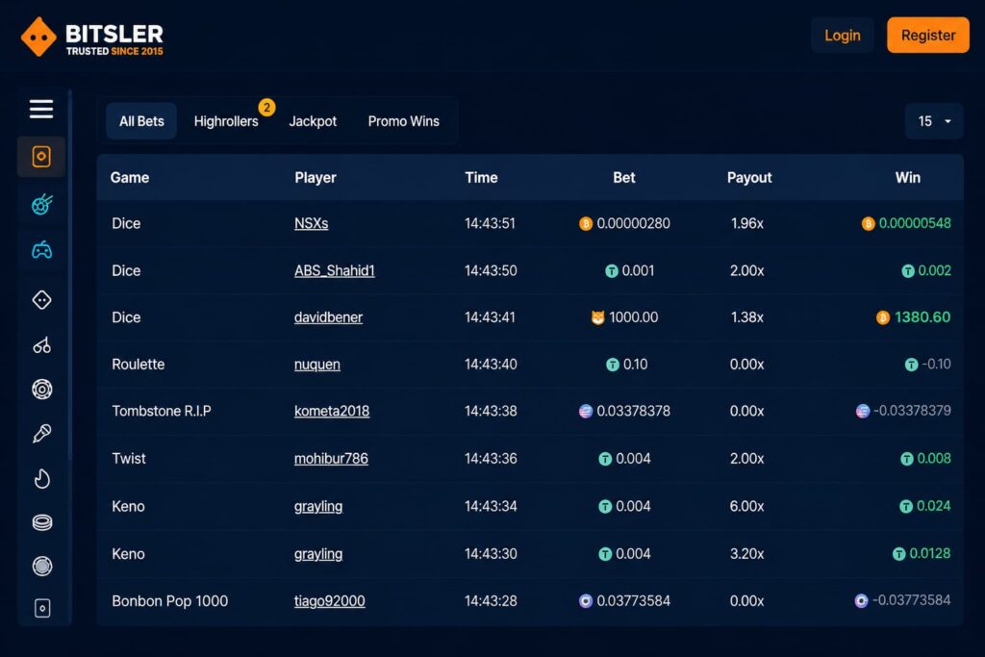This screenshot has height=657, width=985.
Task: Select the orange casino card icon in sidebar
Action: [x=41, y=157]
